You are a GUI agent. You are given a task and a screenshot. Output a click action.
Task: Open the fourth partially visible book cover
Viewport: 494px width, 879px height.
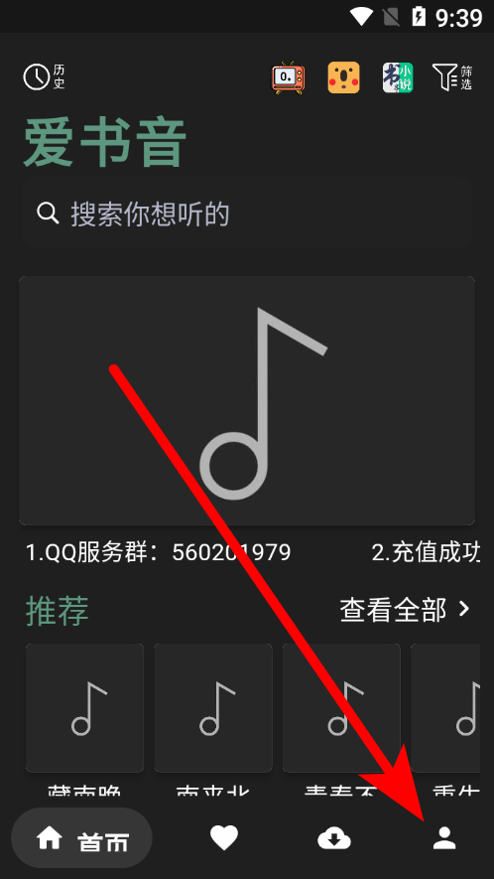tap(445, 707)
